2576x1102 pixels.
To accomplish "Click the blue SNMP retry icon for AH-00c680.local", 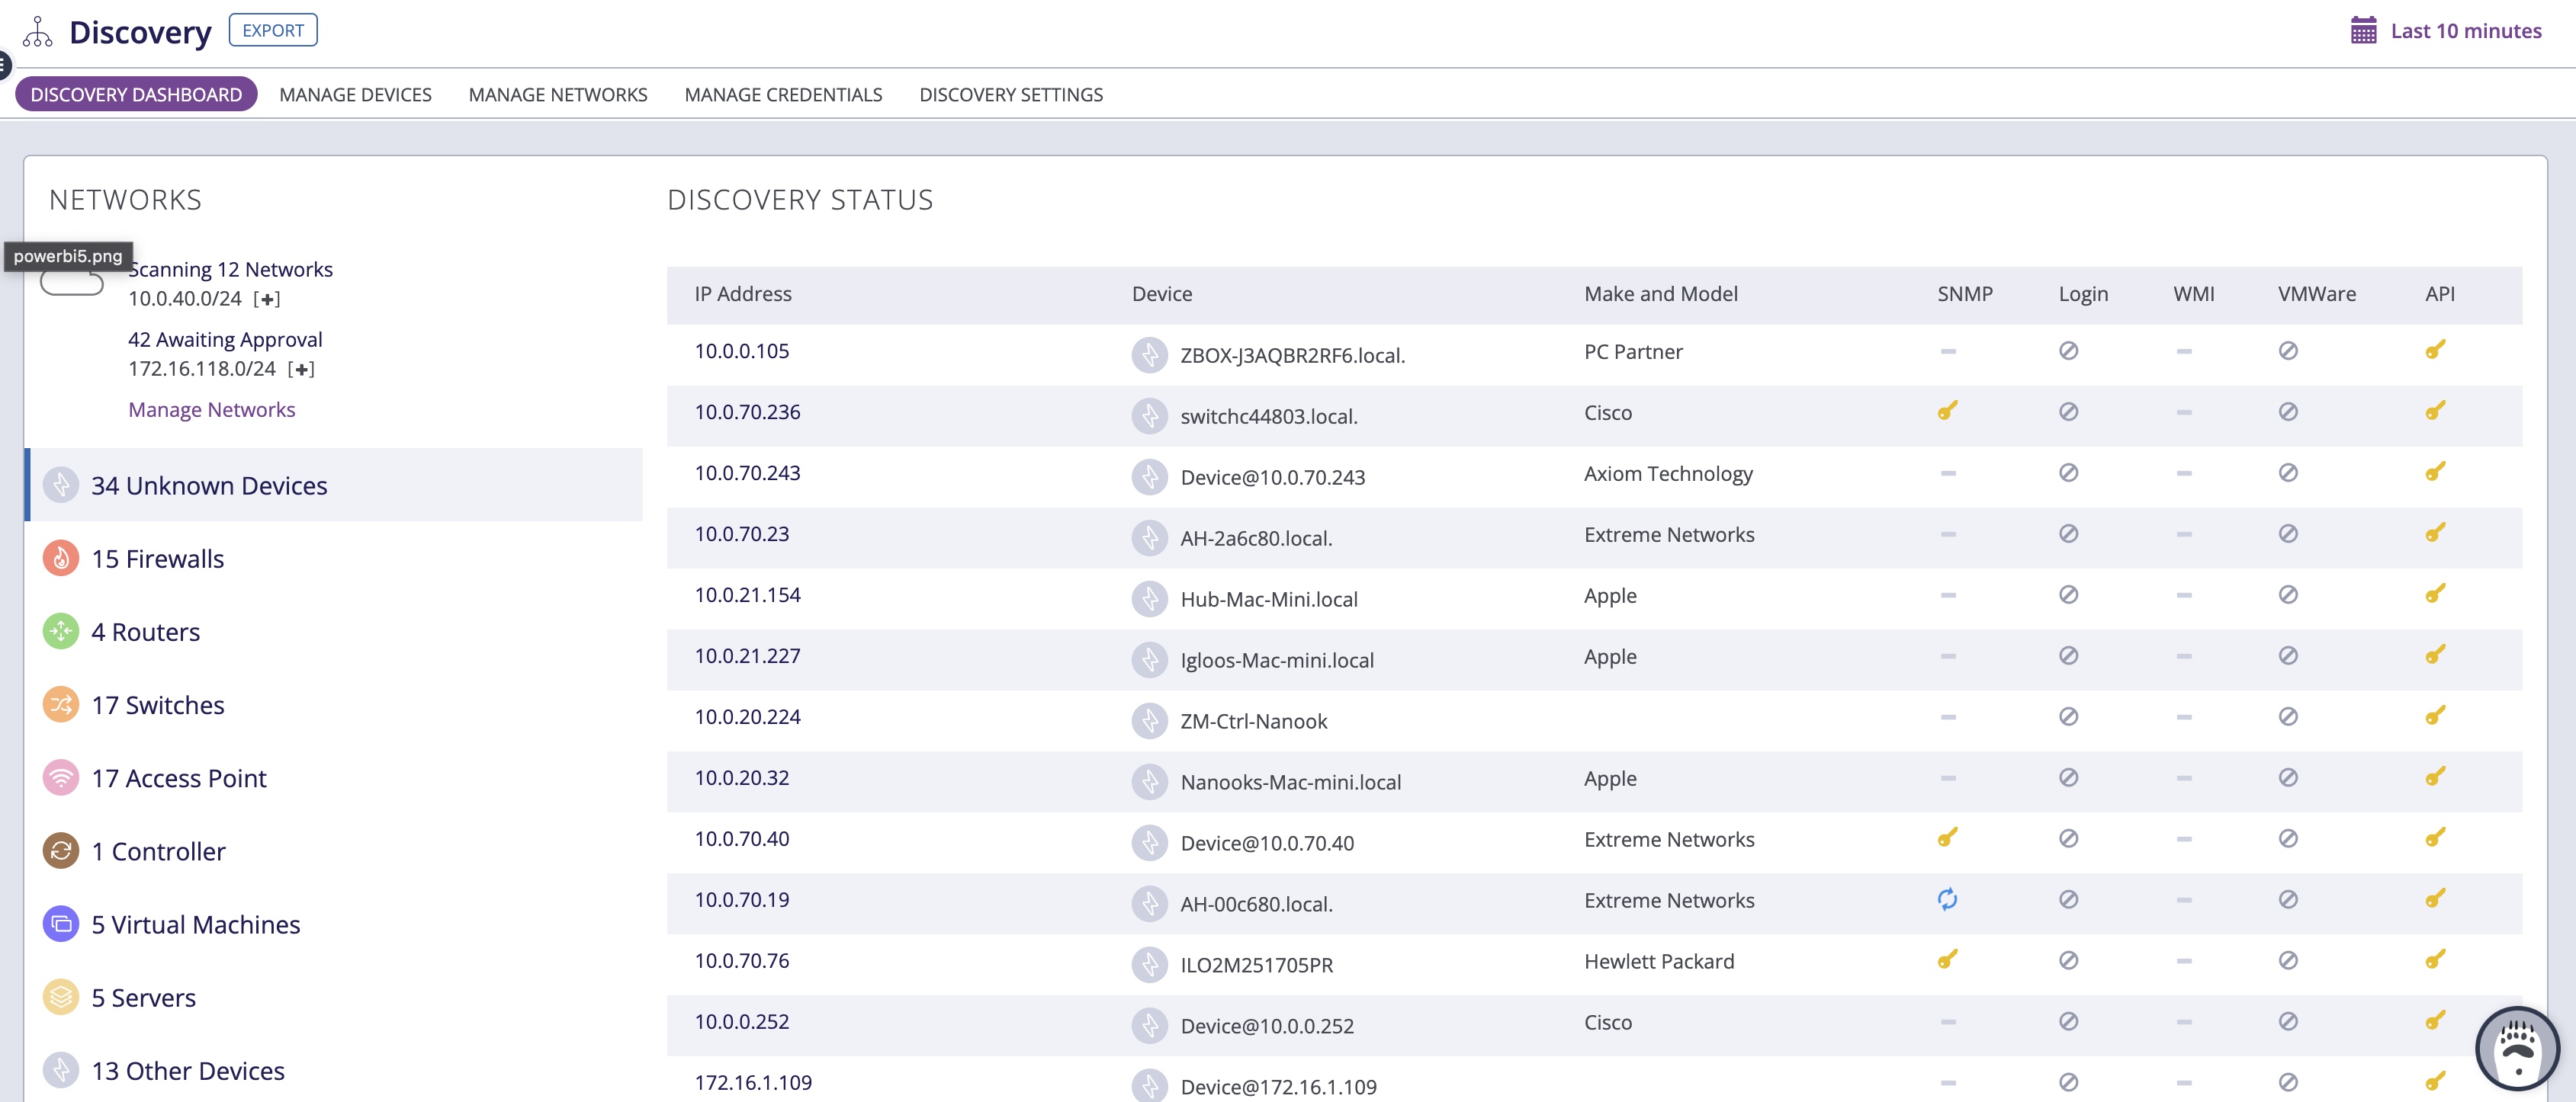I will (1947, 899).
